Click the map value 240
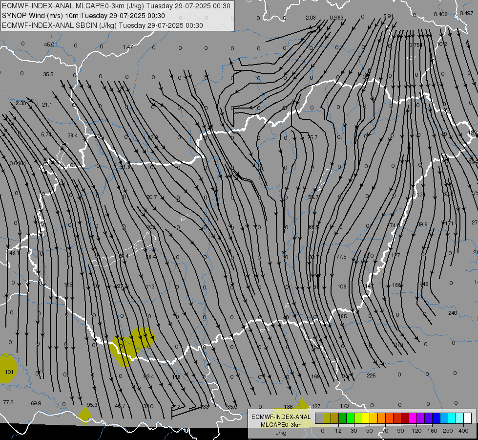The image size is (478, 440). click(x=453, y=313)
